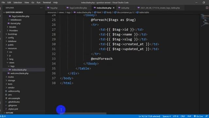Click the html breadcrumb element

98,12
